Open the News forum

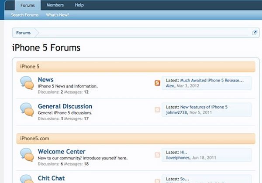[45, 79]
